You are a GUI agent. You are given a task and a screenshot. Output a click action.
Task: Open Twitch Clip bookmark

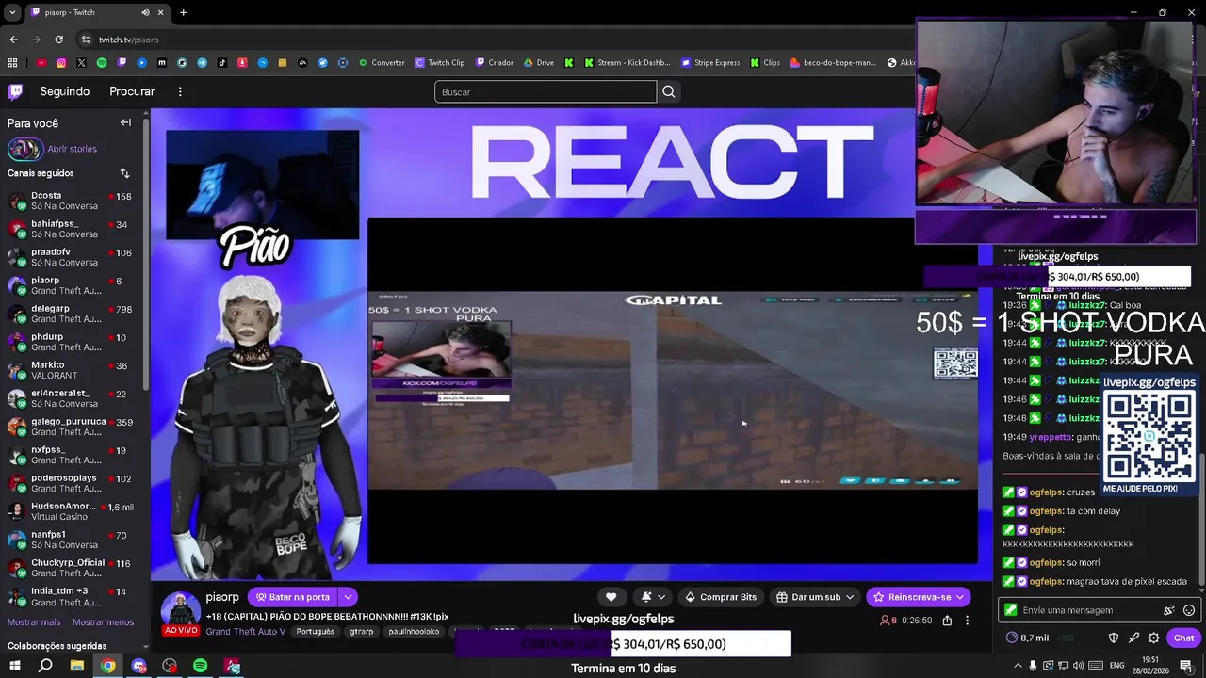pos(440,63)
